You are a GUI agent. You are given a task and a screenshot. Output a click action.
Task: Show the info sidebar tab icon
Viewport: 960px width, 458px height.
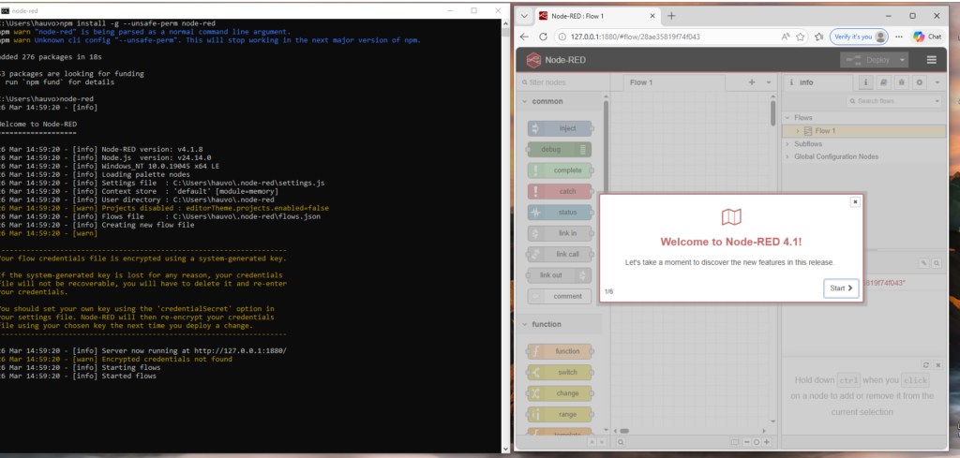(x=866, y=82)
